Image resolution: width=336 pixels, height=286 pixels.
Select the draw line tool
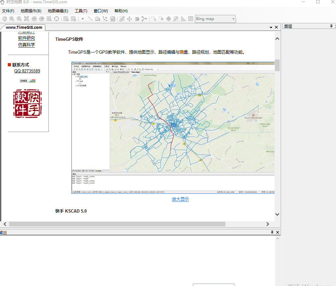click(x=90, y=19)
